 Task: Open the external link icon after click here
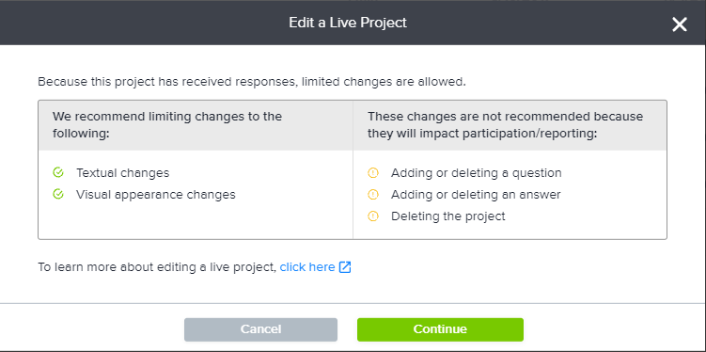click(345, 267)
